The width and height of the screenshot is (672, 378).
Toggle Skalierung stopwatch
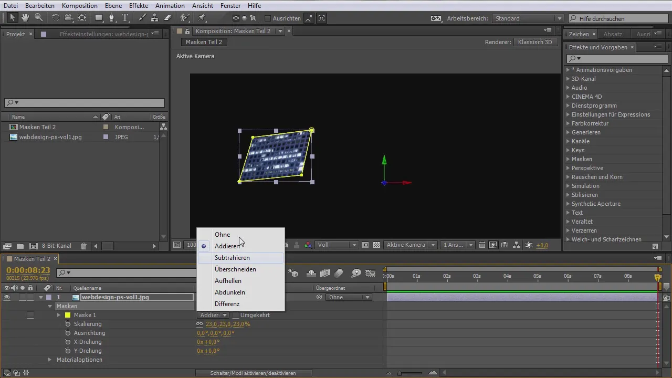(x=68, y=324)
